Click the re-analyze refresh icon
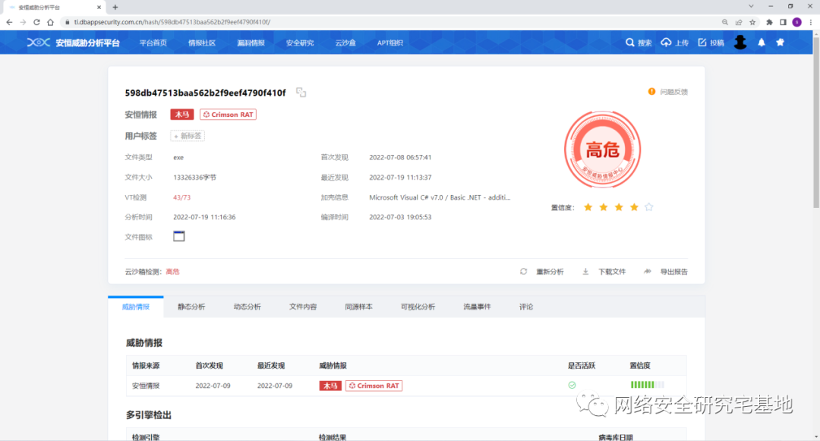This screenshot has height=441, width=820. [523, 271]
